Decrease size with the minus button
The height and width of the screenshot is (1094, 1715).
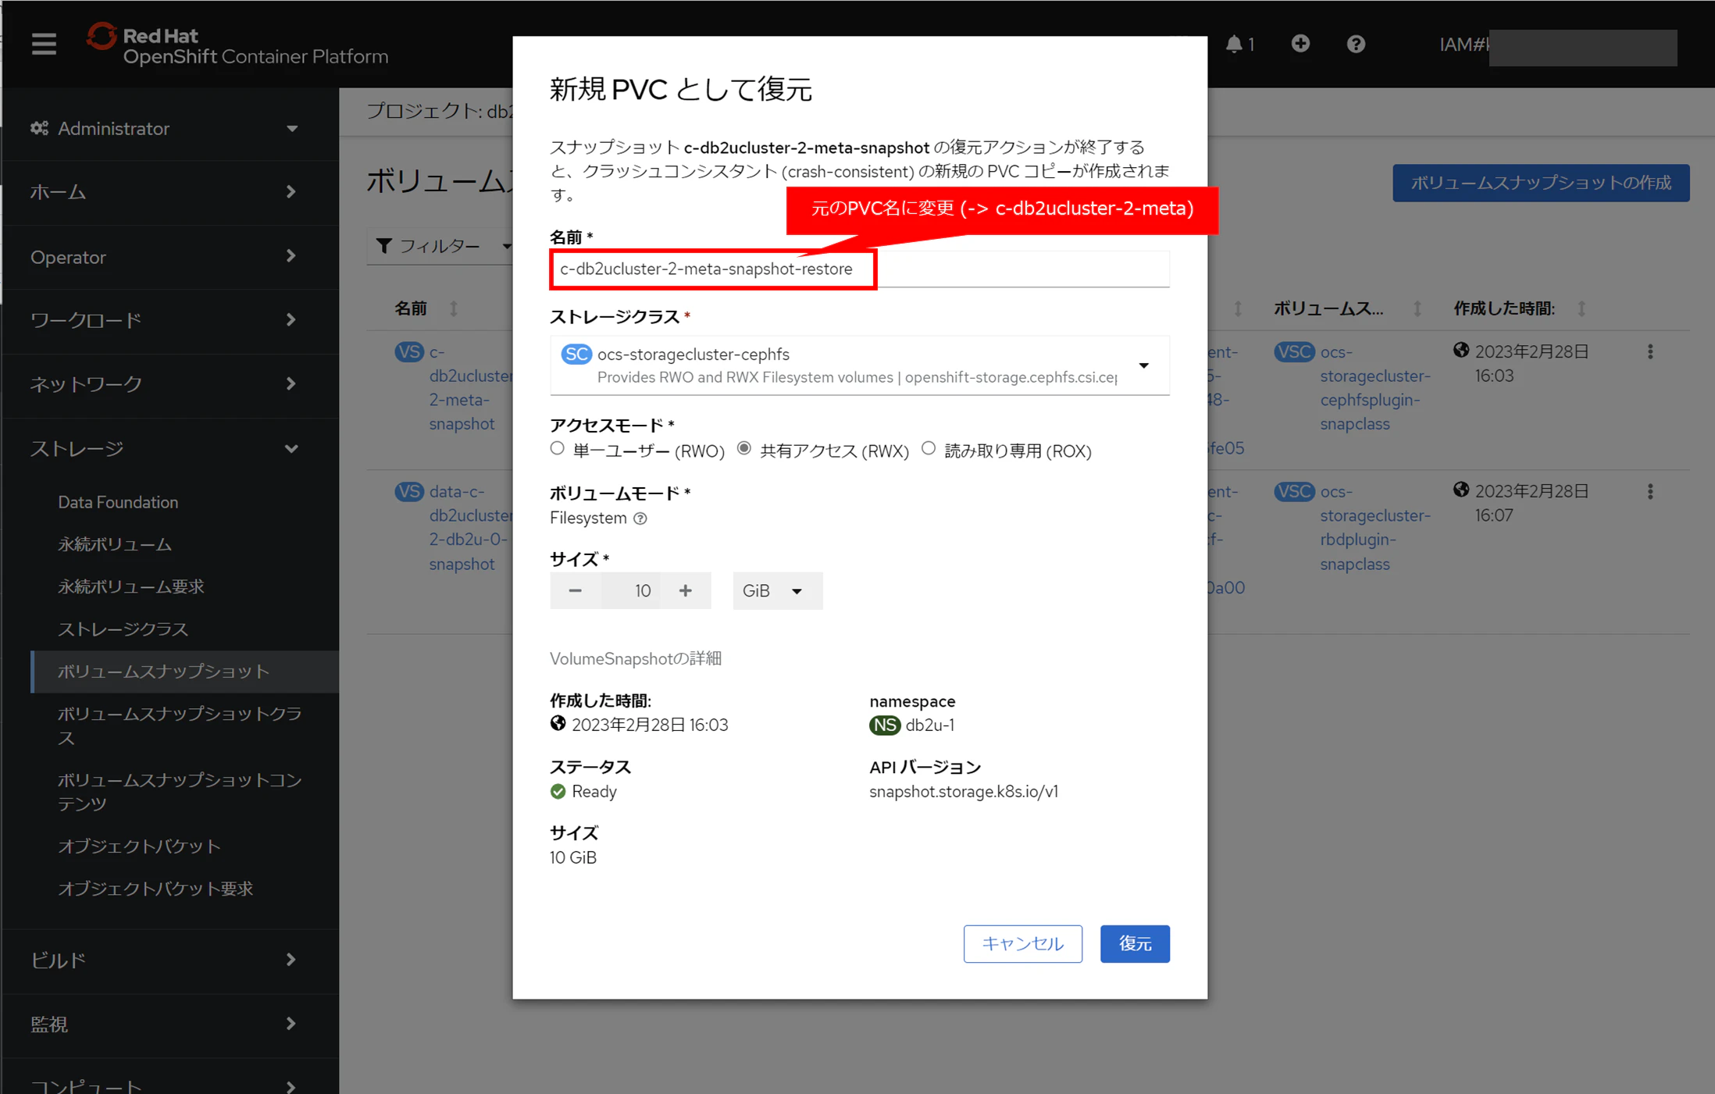576,591
